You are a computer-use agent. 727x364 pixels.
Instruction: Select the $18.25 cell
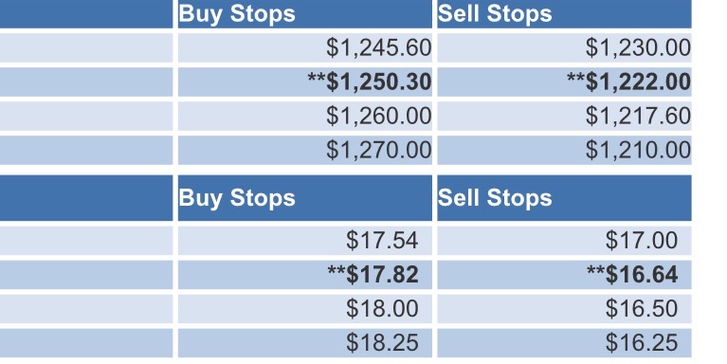(x=304, y=343)
